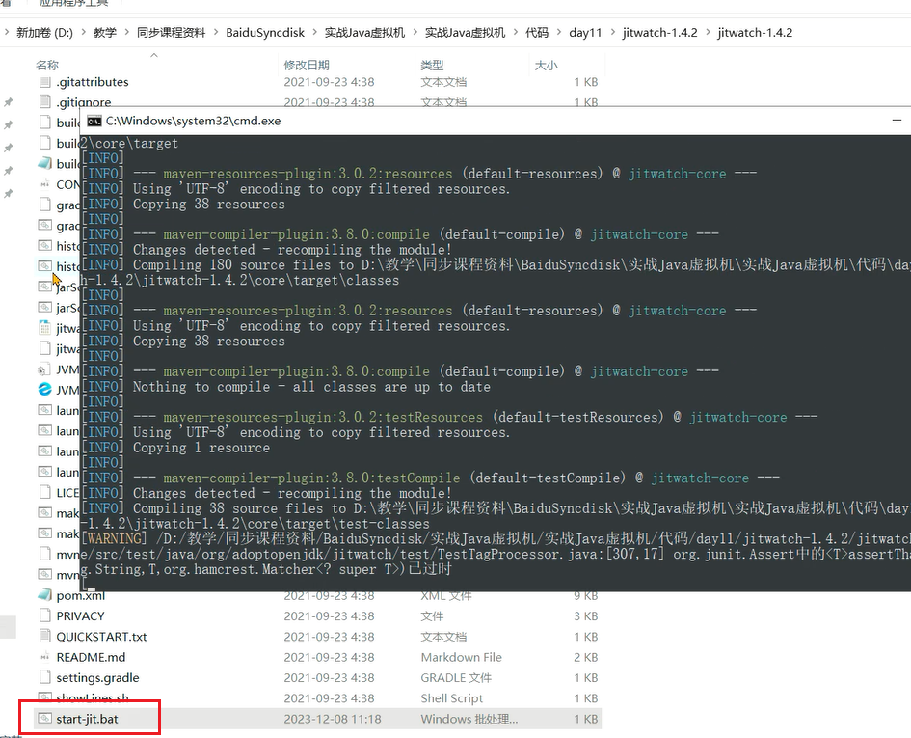Sort by the 大小 column header

(546, 65)
